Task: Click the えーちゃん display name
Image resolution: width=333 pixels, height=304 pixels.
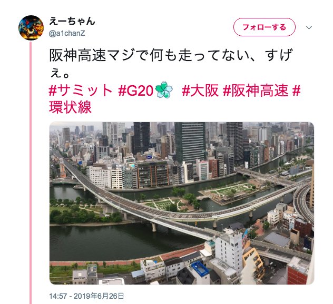Action: 72,21
